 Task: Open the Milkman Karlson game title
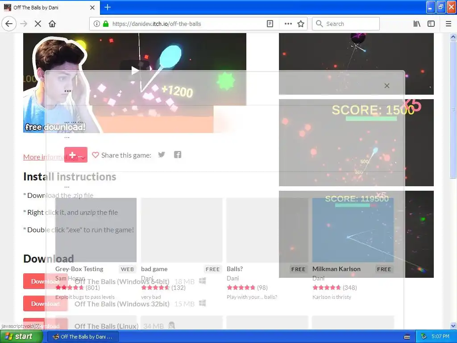pyautogui.click(x=337, y=269)
